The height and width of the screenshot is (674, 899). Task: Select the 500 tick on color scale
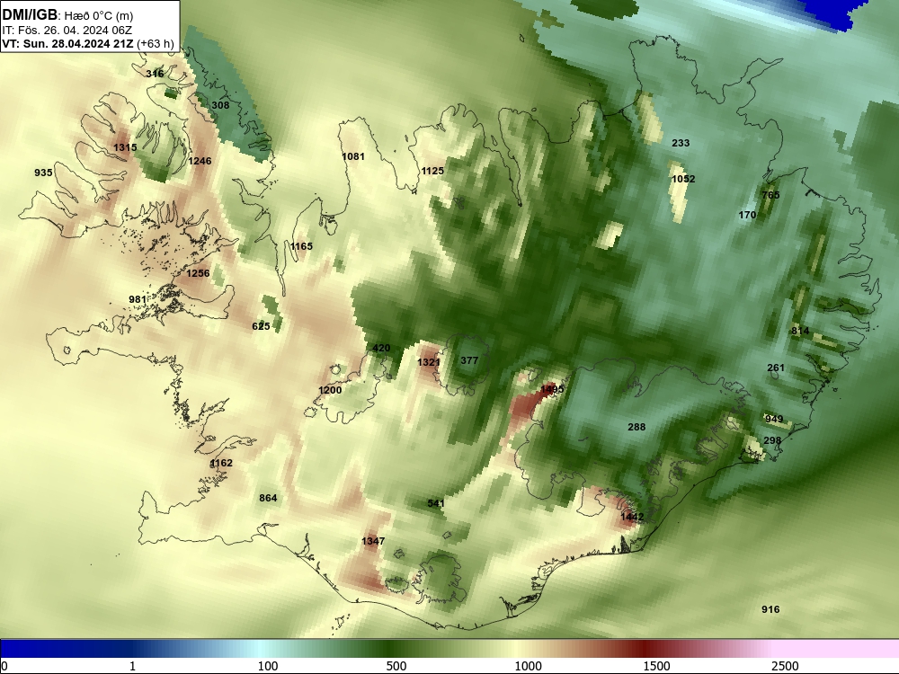tap(396, 666)
